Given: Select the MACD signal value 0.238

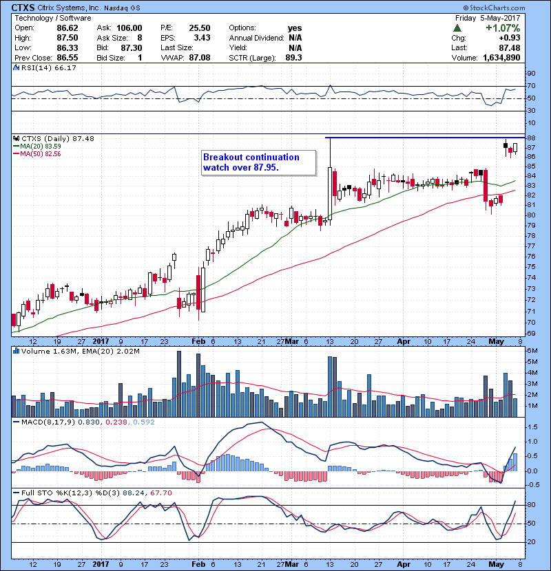Looking at the screenshot, I should (x=116, y=422).
